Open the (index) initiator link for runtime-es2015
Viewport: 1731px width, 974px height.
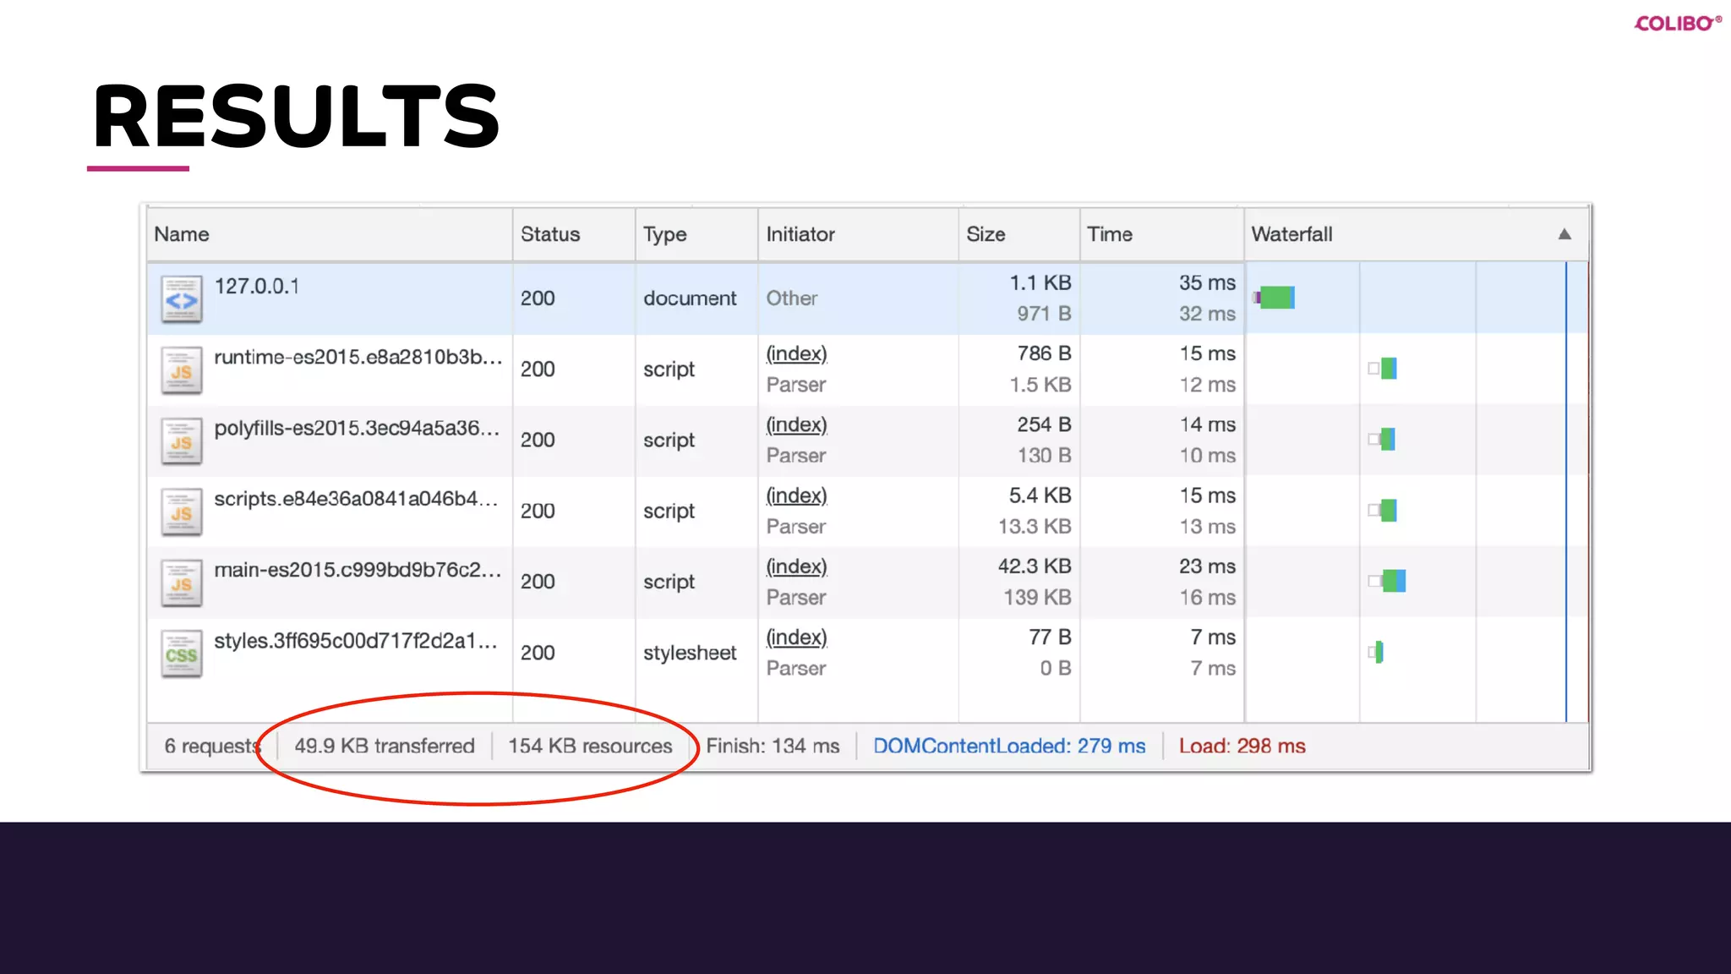pyautogui.click(x=796, y=353)
